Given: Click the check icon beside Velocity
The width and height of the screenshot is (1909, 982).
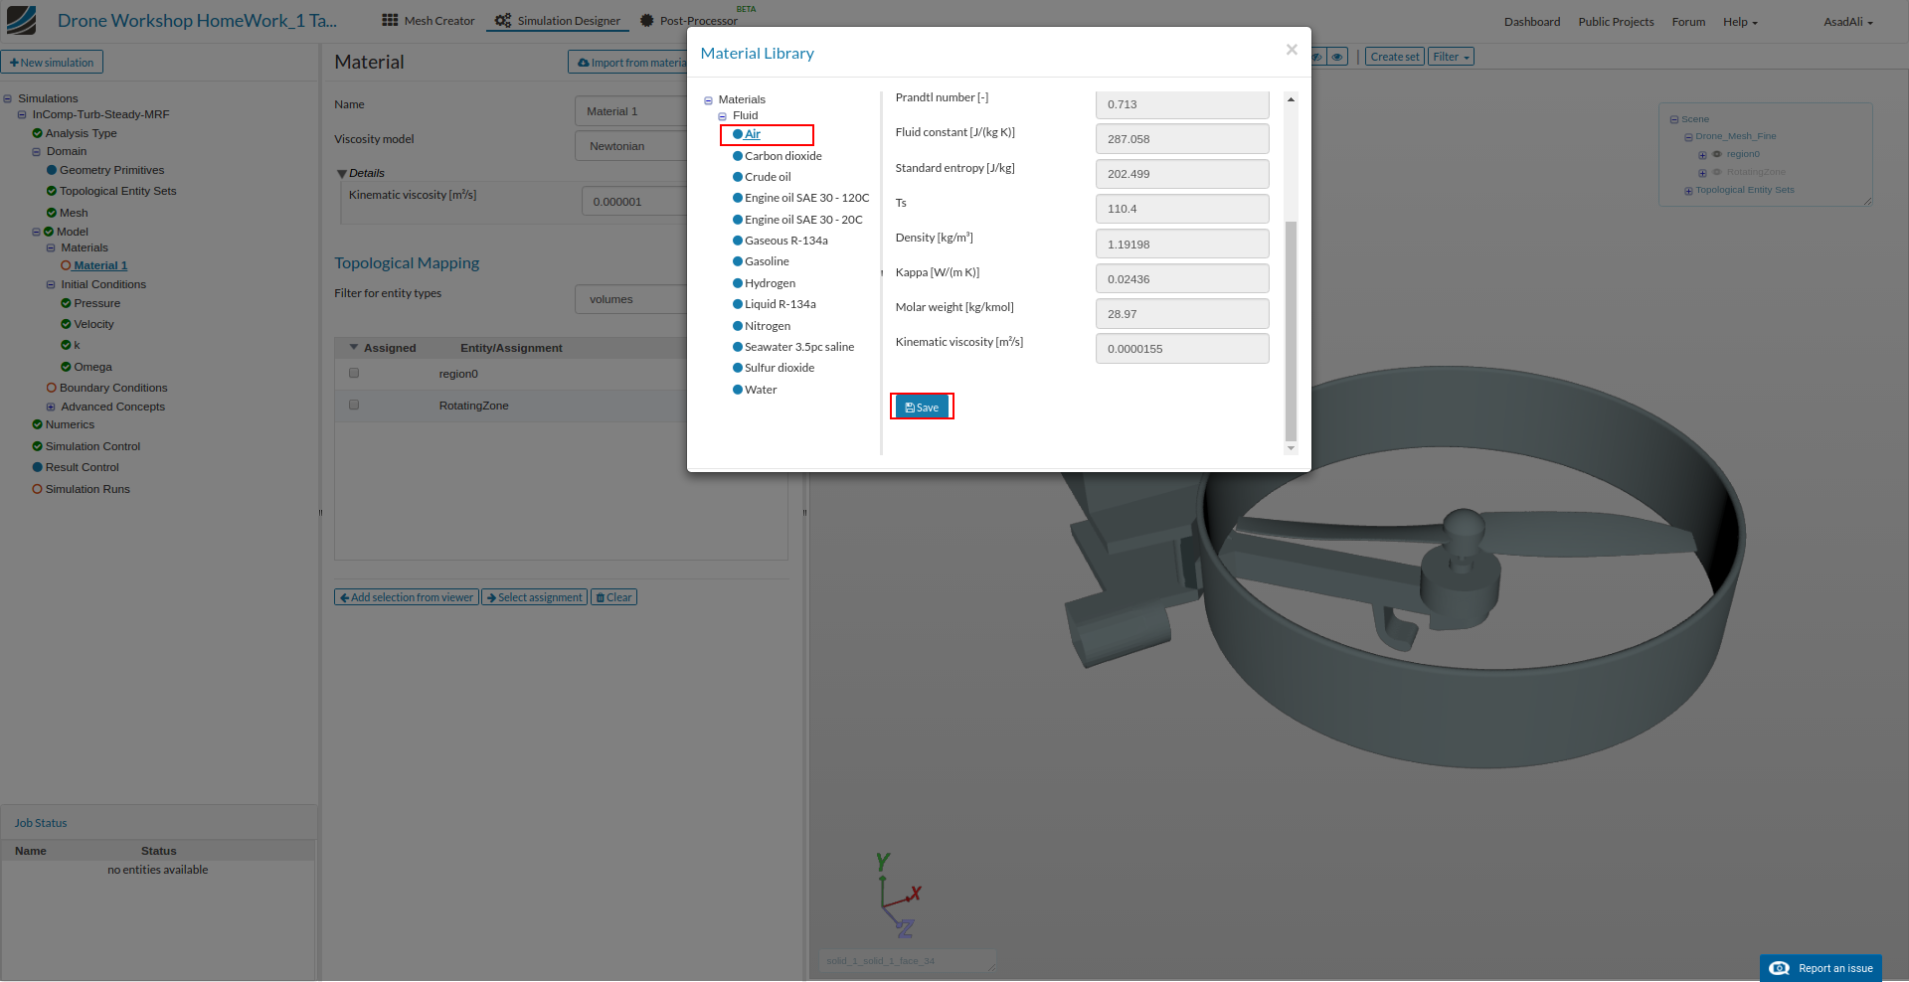Looking at the screenshot, I should (x=66, y=324).
